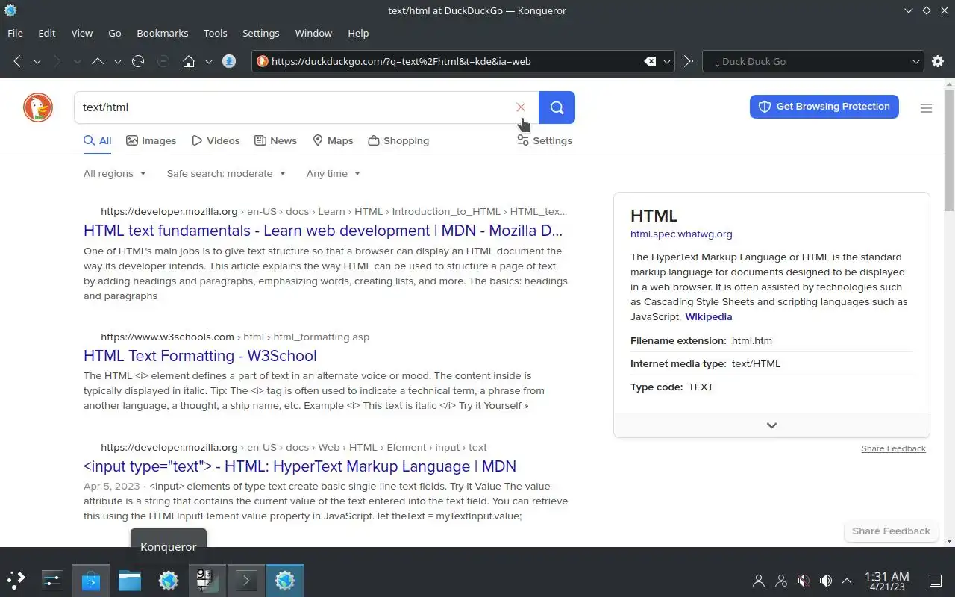Clear the DuckDuckGo search query

tap(521, 107)
